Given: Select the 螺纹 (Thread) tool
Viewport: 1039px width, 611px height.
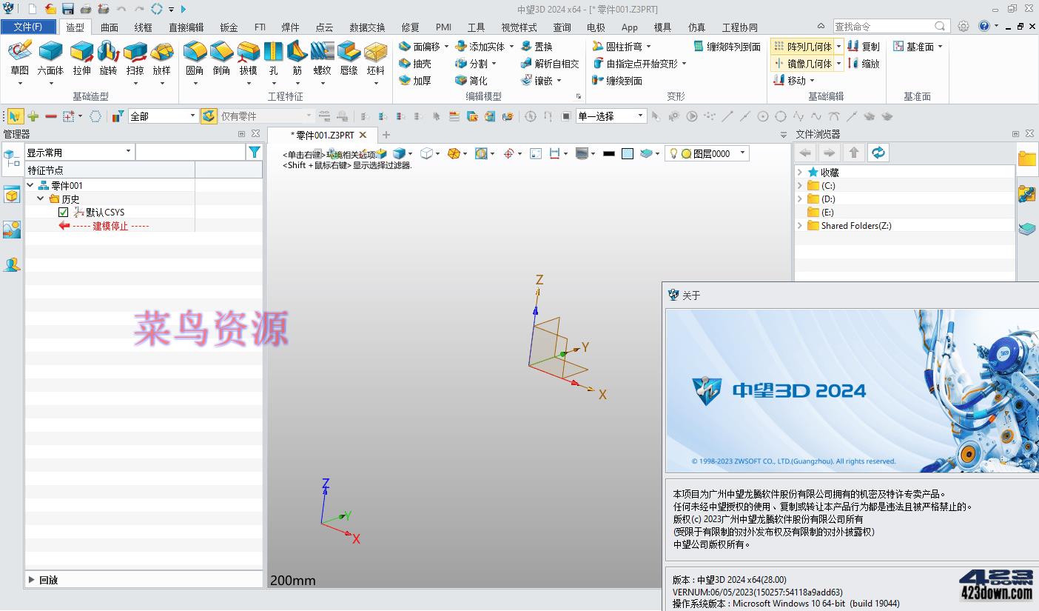Looking at the screenshot, I should [x=321, y=59].
